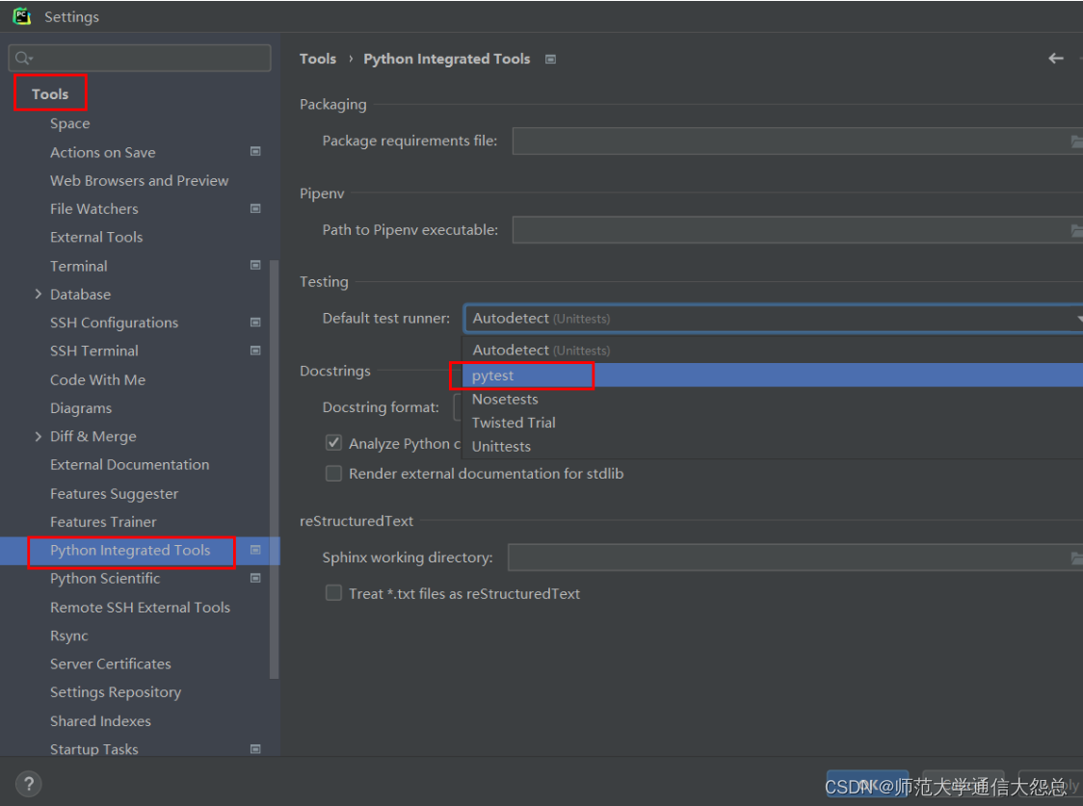
Task: Click project-level icon beside File Watchers
Action: tap(255, 208)
